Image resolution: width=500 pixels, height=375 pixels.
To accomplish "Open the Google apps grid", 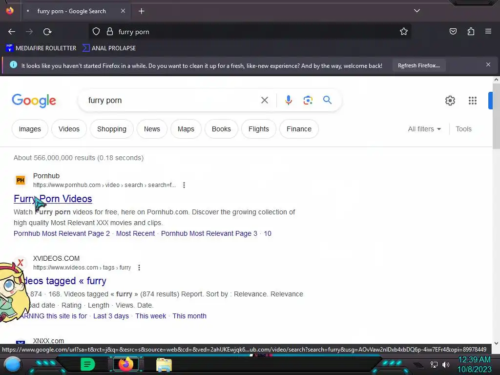I will tap(473, 101).
